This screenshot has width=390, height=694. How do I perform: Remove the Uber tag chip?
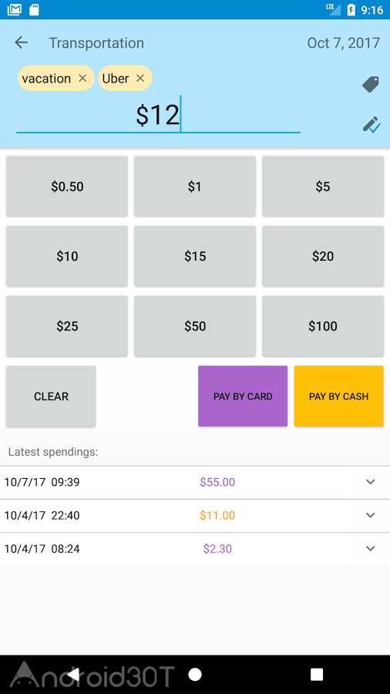[x=140, y=79]
